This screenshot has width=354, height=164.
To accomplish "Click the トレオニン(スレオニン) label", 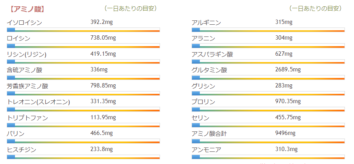I will click(x=39, y=102).
